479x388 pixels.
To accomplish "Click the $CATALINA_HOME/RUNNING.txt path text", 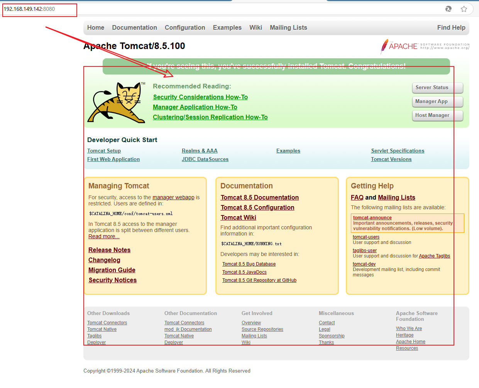I will [x=251, y=244].
